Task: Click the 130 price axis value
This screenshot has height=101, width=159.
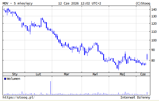Action: (154, 16)
